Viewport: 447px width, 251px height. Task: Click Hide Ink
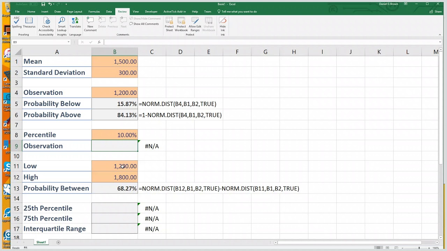click(x=223, y=24)
